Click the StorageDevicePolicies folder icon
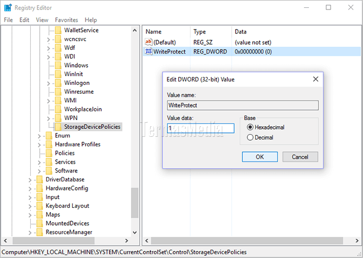The width and height of the screenshot is (363, 258). tap(58, 127)
